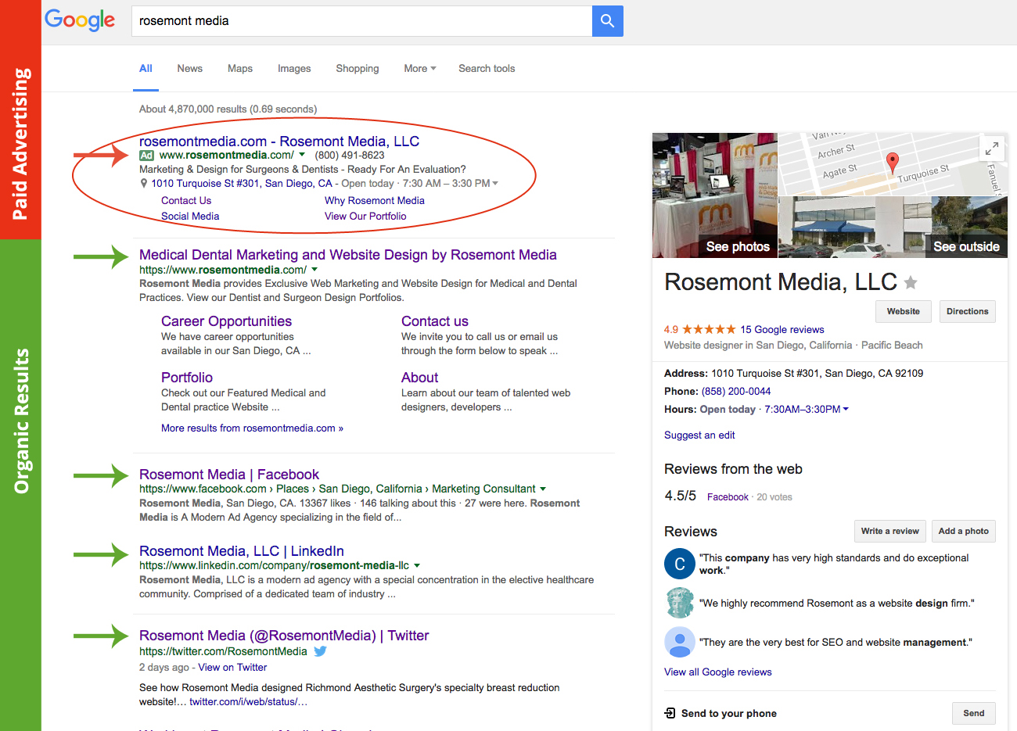1017x731 pixels.
Task: Click the Write a review button
Action: click(889, 531)
